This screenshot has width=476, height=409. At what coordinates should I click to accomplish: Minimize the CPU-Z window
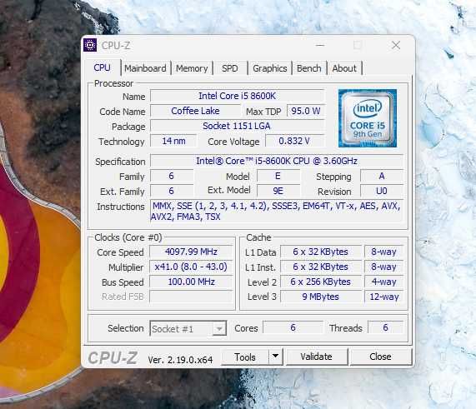point(320,45)
